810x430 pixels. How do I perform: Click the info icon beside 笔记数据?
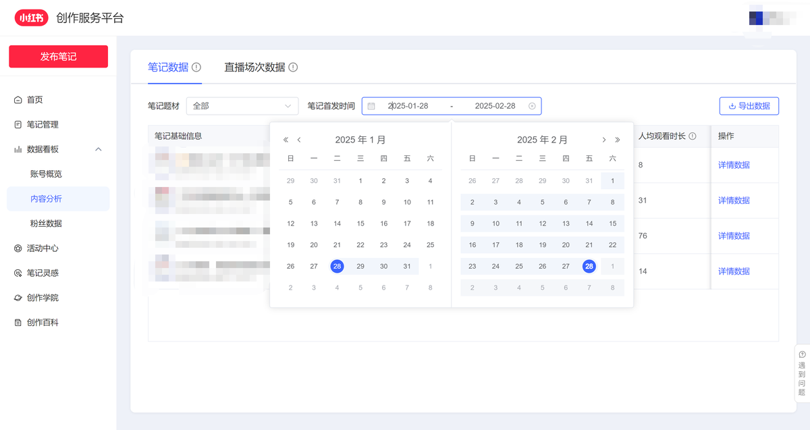pyautogui.click(x=196, y=67)
